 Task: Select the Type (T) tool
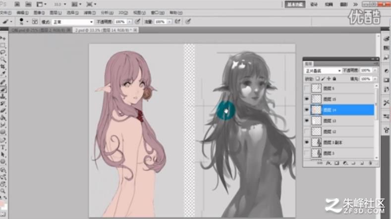[3, 147]
